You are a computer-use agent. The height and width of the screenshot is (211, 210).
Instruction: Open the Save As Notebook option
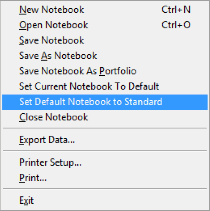[x=58, y=56]
